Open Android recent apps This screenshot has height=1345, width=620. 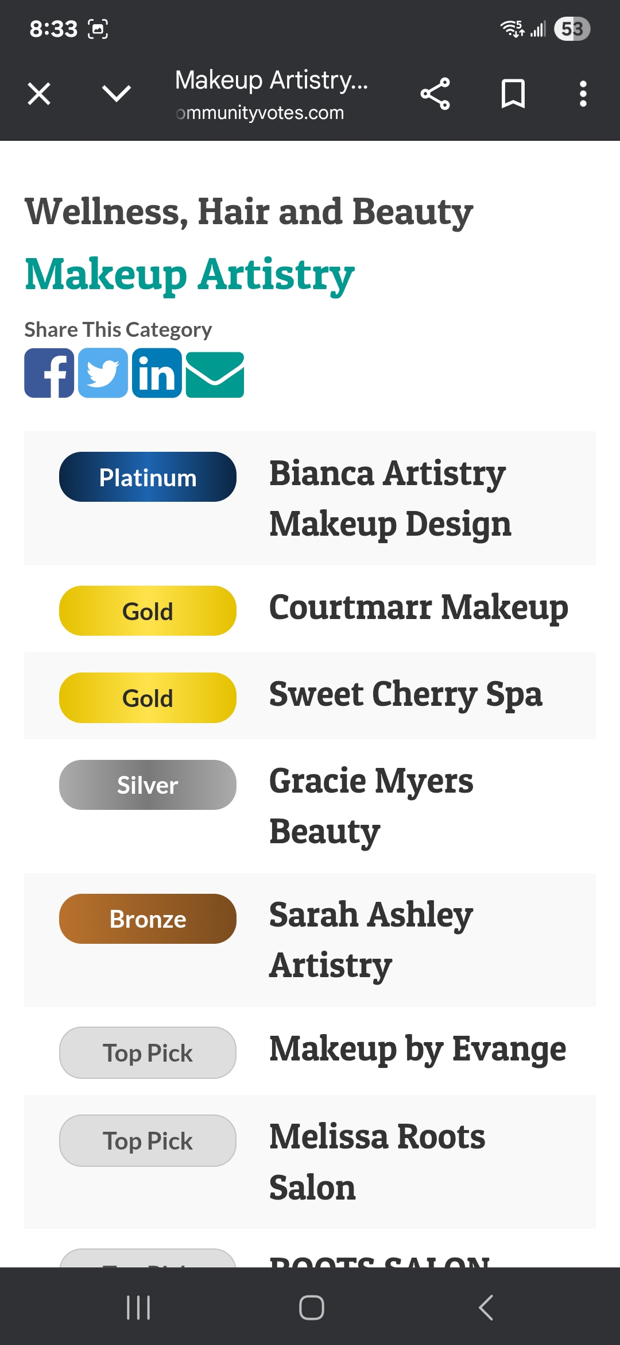coord(138,1308)
